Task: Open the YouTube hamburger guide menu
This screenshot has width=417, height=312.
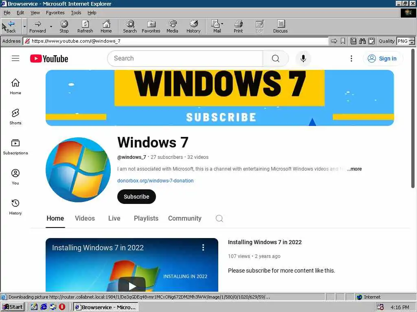Action: [x=15, y=58]
